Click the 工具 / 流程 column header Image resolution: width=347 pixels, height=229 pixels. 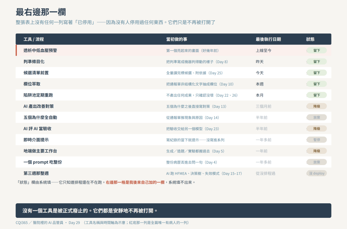[34, 39]
